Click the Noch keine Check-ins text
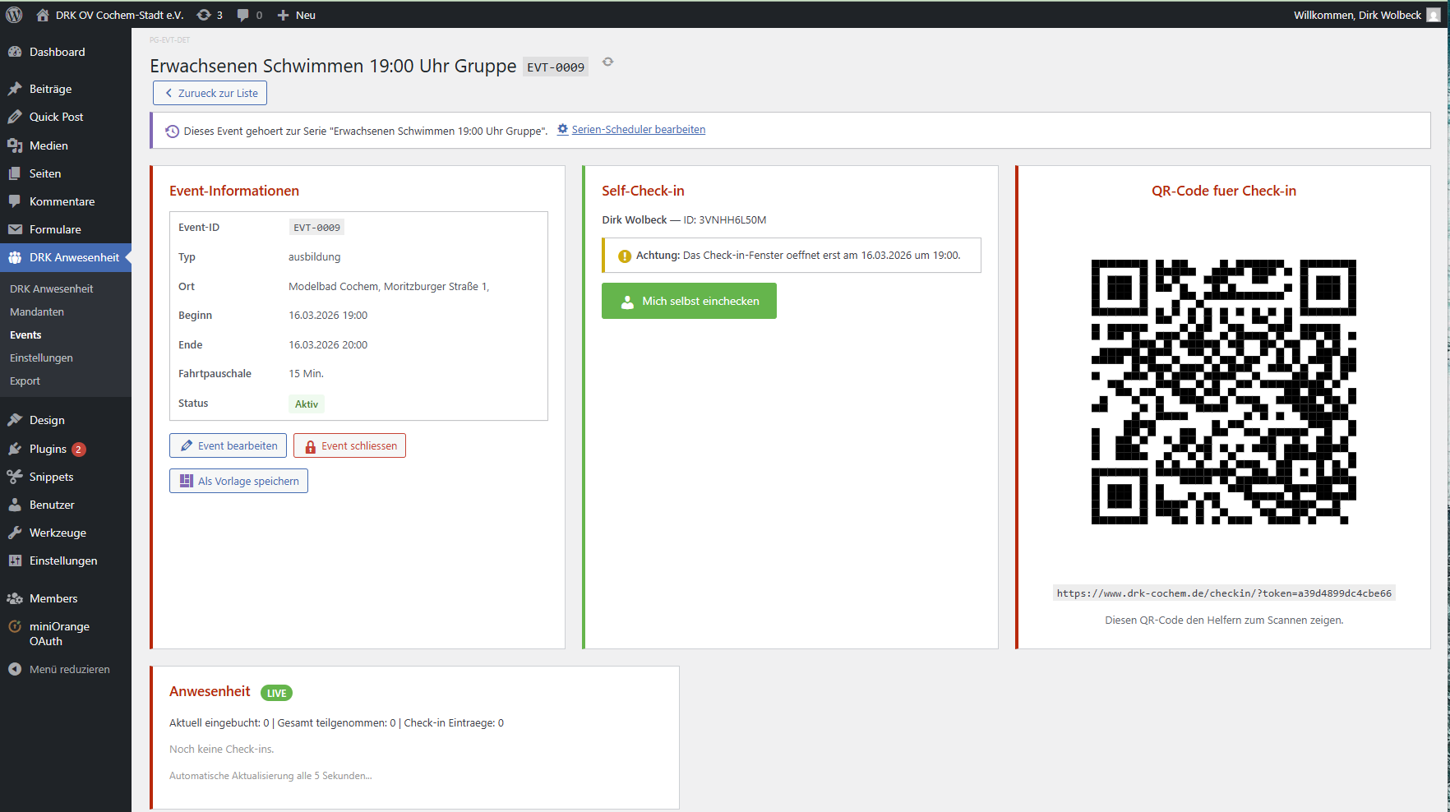The height and width of the screenshot is (812, 1450). pos(222,749)
